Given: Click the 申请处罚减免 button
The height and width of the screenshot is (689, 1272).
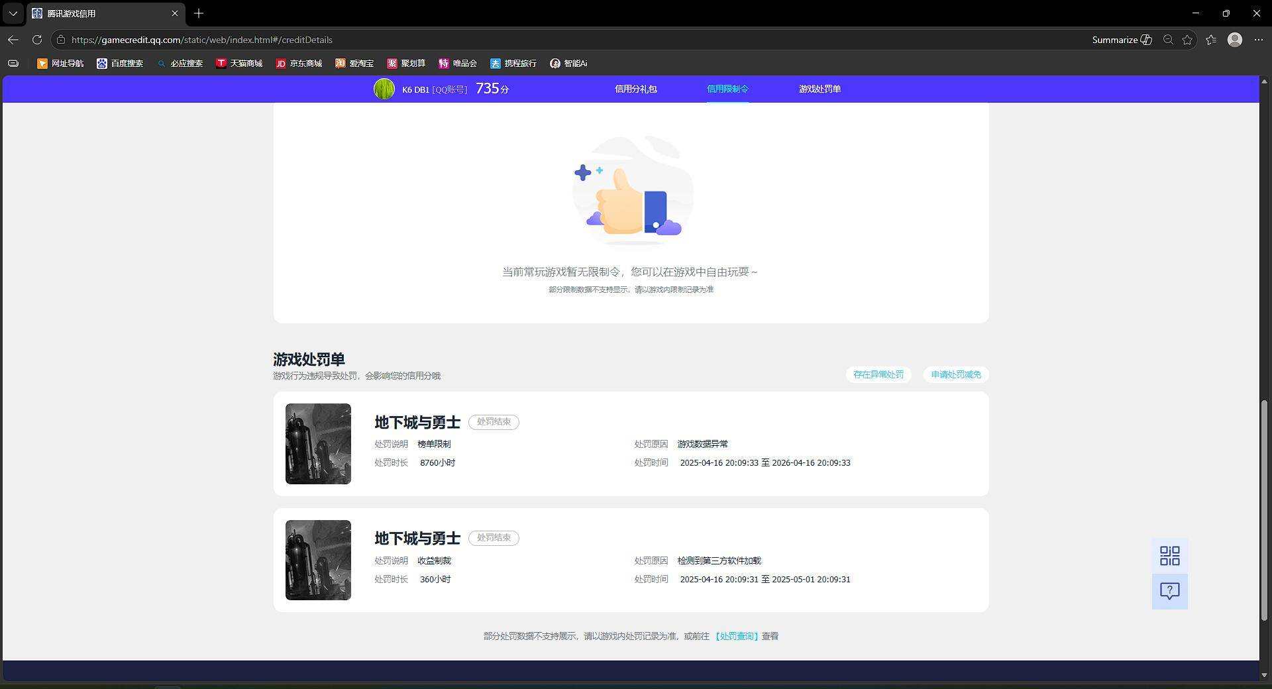Looking at the screenshot, I should click(x=956, y=374).
